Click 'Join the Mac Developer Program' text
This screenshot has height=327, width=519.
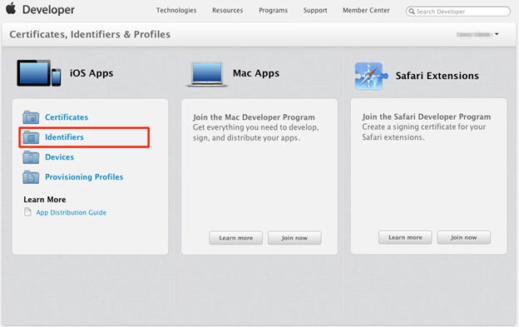[254, 117]
